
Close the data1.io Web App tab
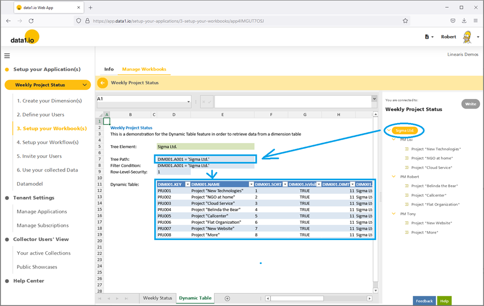coord(79,8)
